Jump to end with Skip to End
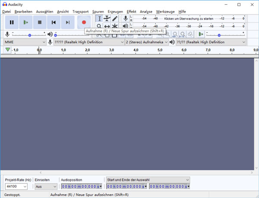Screen dimensions: 259x198 tap(68, 22)
